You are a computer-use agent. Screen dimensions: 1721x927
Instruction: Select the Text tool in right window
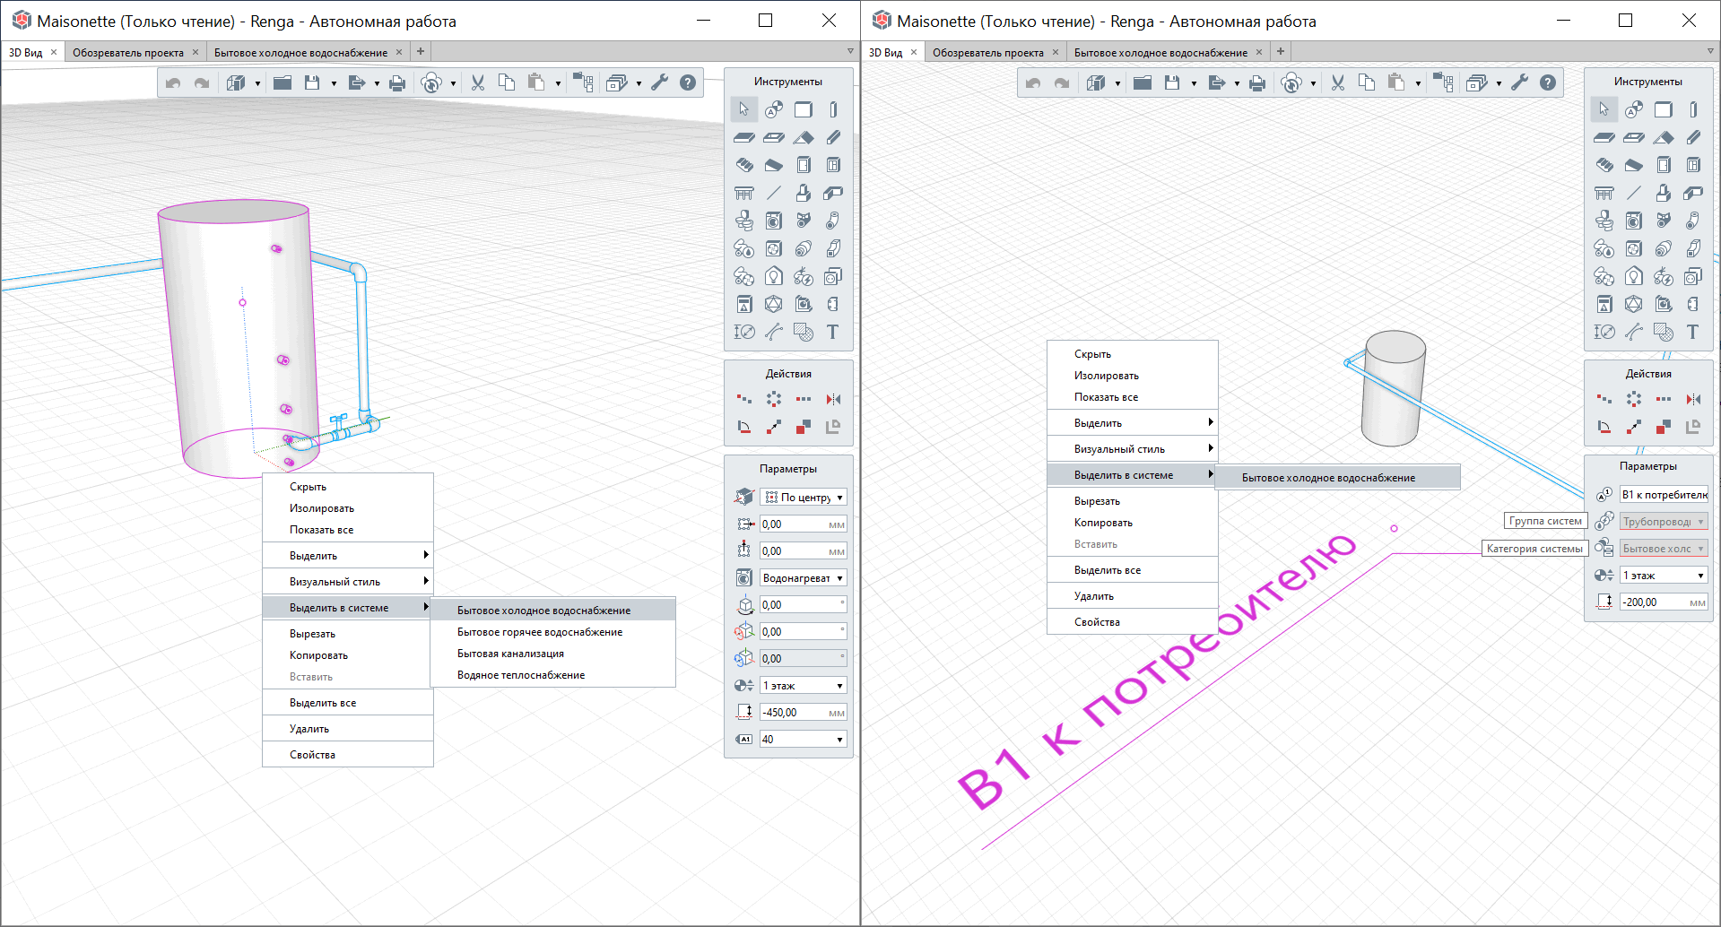pyautogui.click(x=1693, y=332)
